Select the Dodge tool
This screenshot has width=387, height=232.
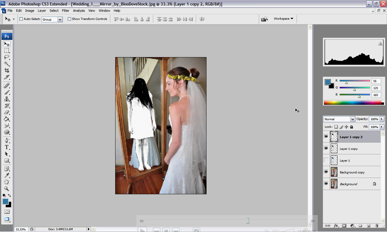pyautogui.click(x=7, y=126)
